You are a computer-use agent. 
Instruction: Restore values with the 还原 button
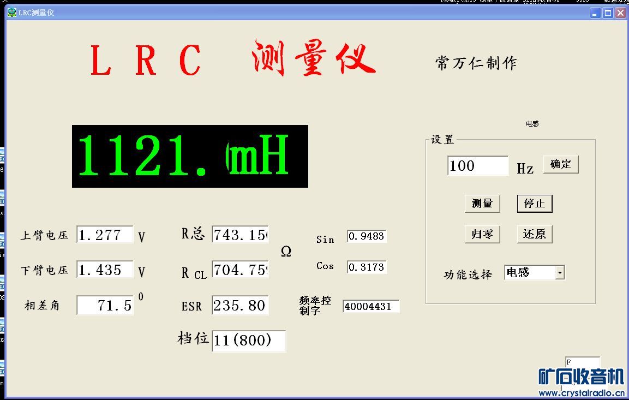[x=535, y=234]
